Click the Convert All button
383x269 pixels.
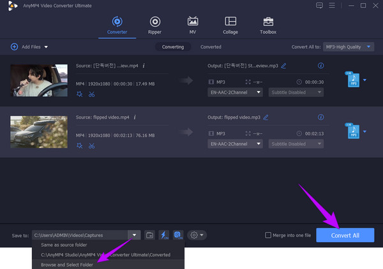345,235
